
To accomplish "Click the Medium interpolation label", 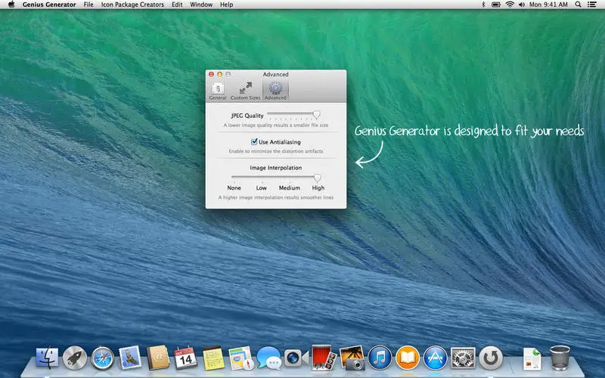I will 290,187.
